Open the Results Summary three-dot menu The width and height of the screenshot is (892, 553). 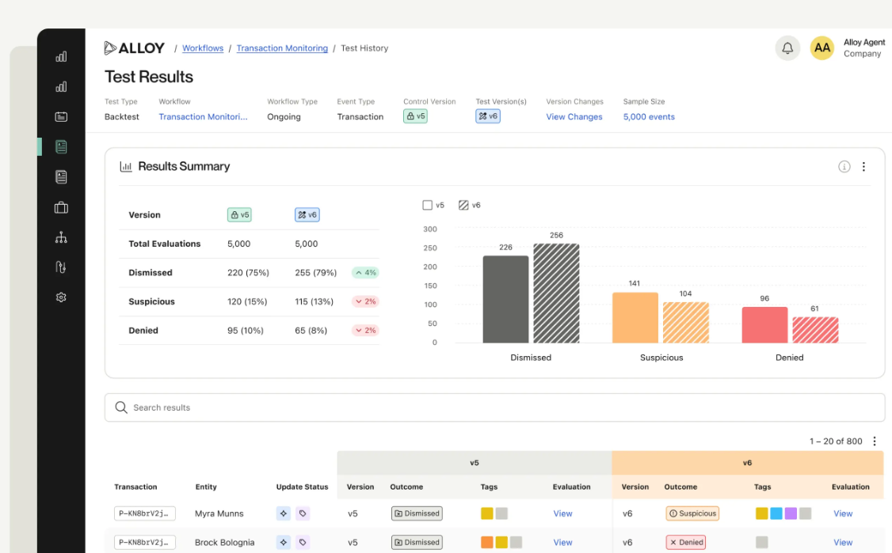(x=863, y=166)
